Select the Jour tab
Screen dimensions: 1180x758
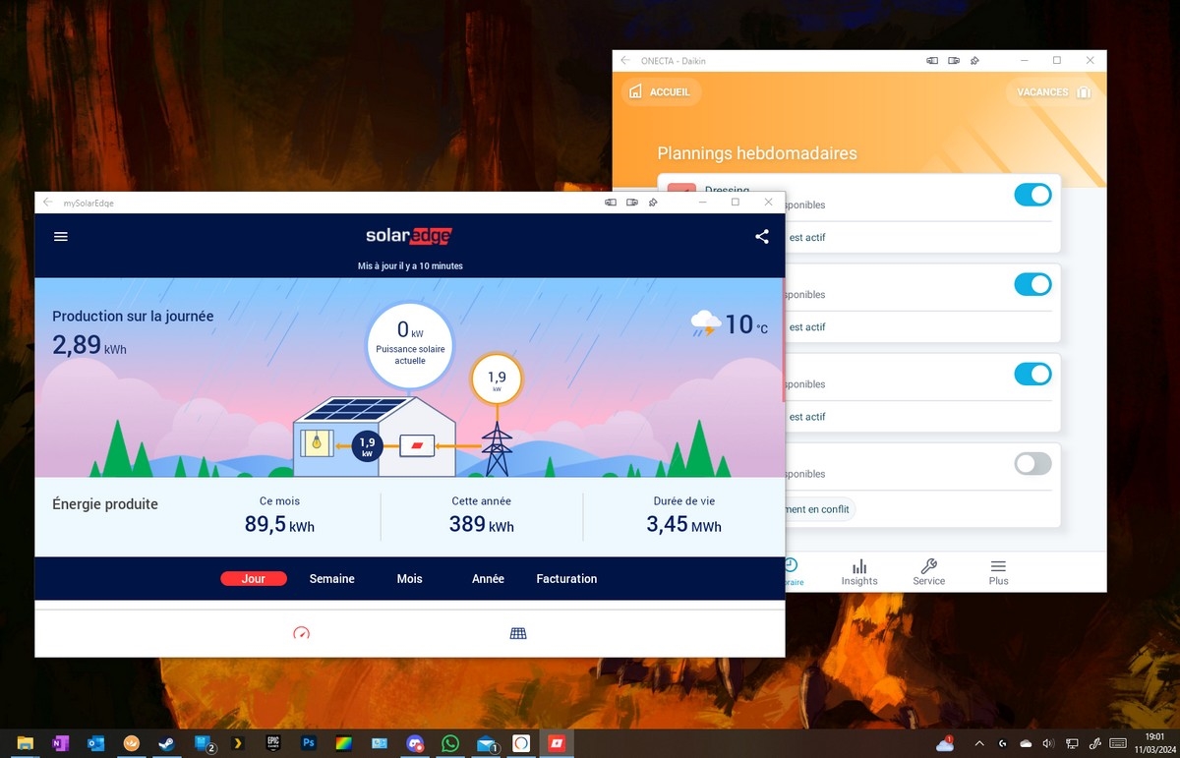tap(254, 579)
